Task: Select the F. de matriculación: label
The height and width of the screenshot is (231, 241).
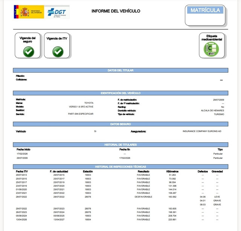Action: coord(127,100)
